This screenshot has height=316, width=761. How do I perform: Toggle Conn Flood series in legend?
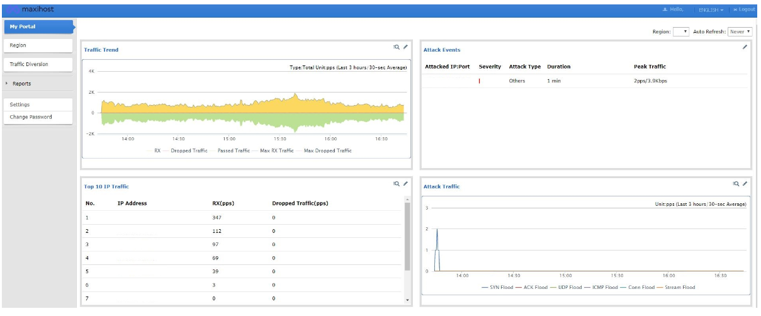tap(638, 287)
